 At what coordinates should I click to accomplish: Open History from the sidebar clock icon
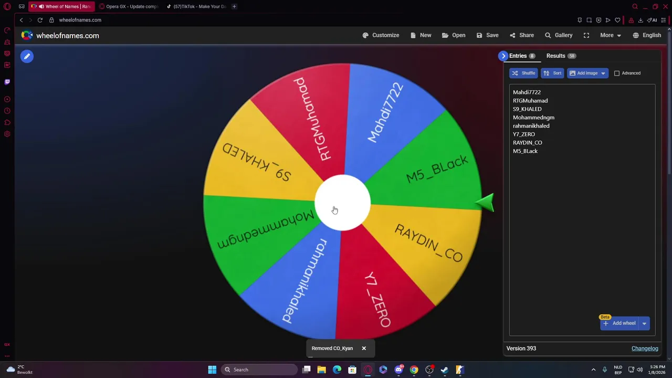coord(7,111)
